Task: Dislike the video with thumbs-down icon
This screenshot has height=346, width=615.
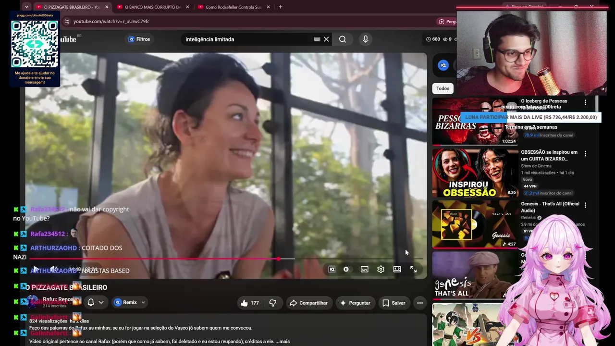Action: click(x=272, y=303)
